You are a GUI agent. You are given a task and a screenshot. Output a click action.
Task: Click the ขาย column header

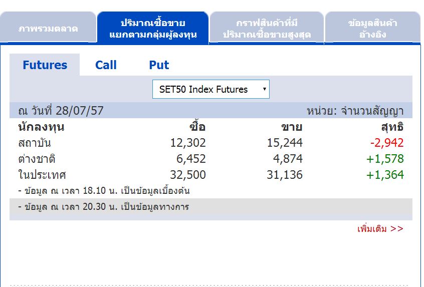[291, 127]
